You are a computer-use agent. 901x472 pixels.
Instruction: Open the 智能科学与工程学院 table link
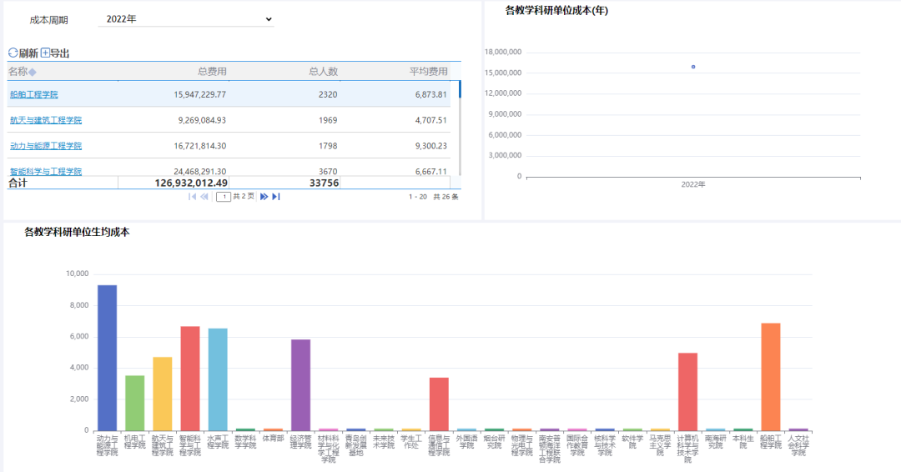[x=46, y=171]
